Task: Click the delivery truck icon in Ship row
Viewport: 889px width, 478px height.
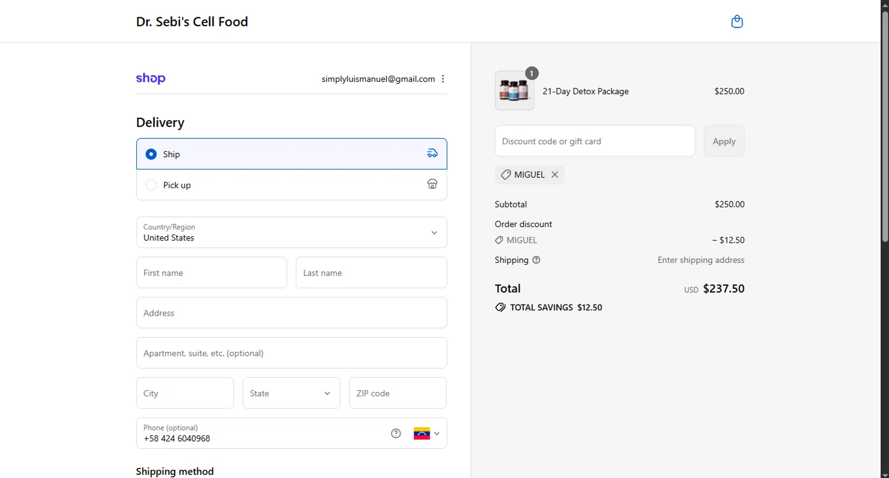Action: [x=432, y=153]
